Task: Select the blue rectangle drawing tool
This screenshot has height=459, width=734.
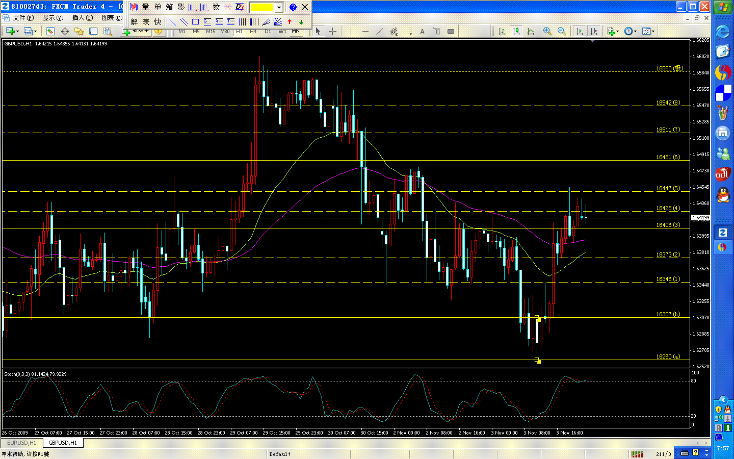Action: pos(195,22)
